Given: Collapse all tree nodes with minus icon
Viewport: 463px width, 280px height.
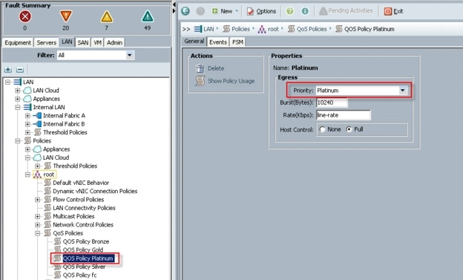Looking at the screenshot, I should pos(20,70).
